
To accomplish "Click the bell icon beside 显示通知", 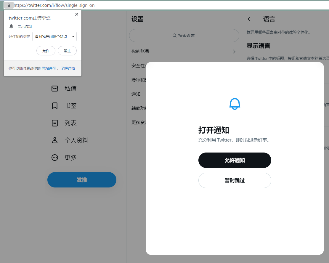I will tap(11, 26).
